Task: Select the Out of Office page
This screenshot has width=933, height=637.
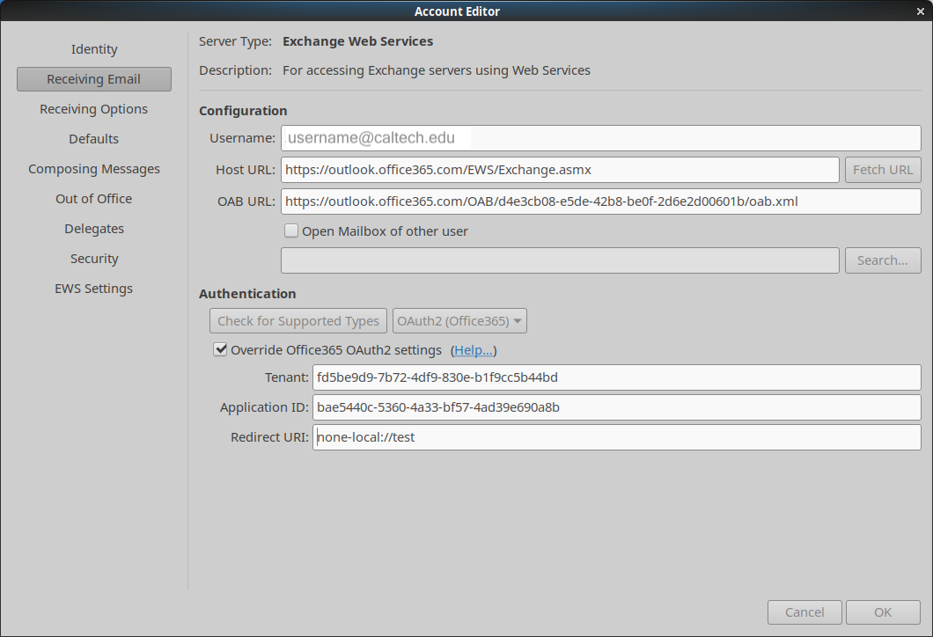Action: click(x=94, y=199)
